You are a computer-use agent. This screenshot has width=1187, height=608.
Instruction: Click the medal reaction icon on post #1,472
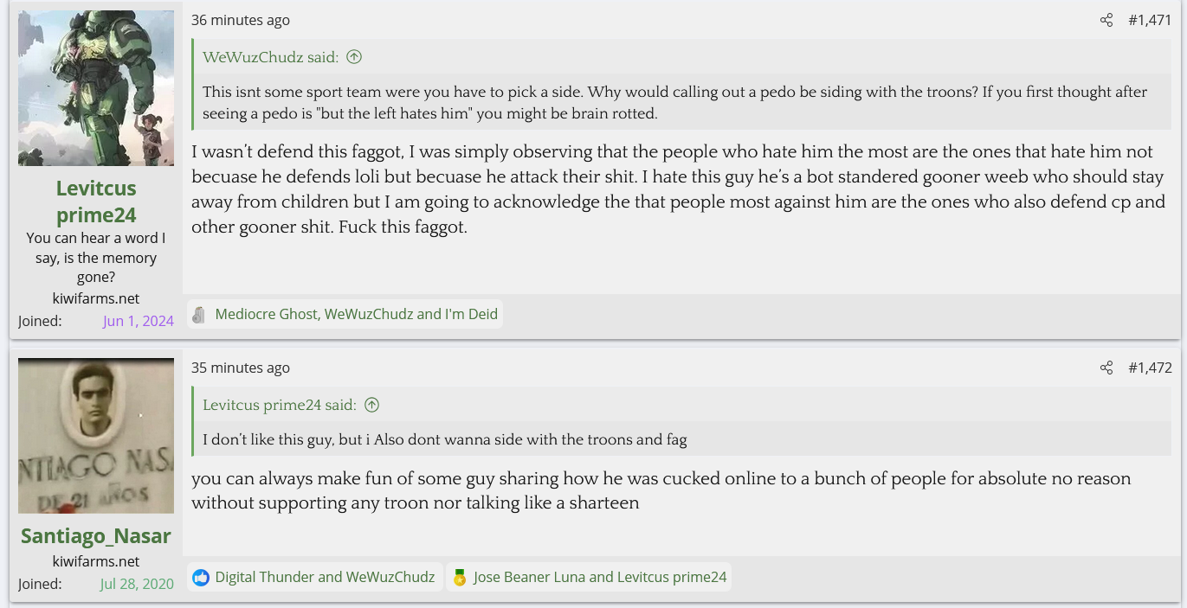(x=460, y=577)
